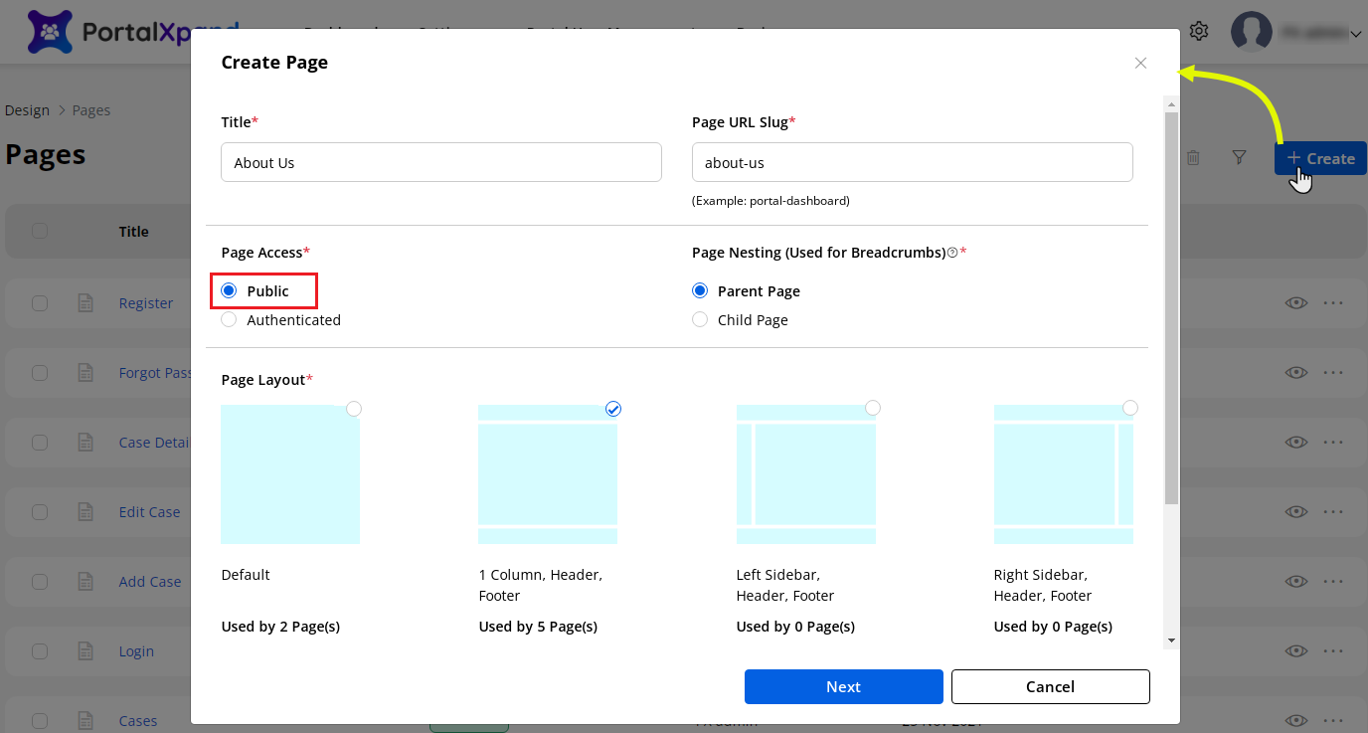This screenshot has width=1368, height=733.
Task: Click the filter funnel icon
Action: (x=1239, y=157)
